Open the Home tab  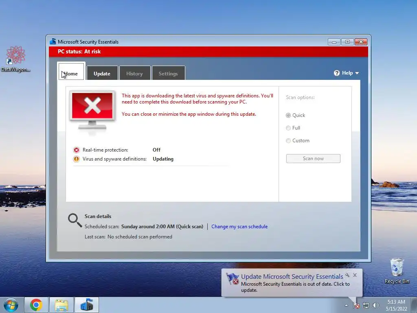(71, 71)
